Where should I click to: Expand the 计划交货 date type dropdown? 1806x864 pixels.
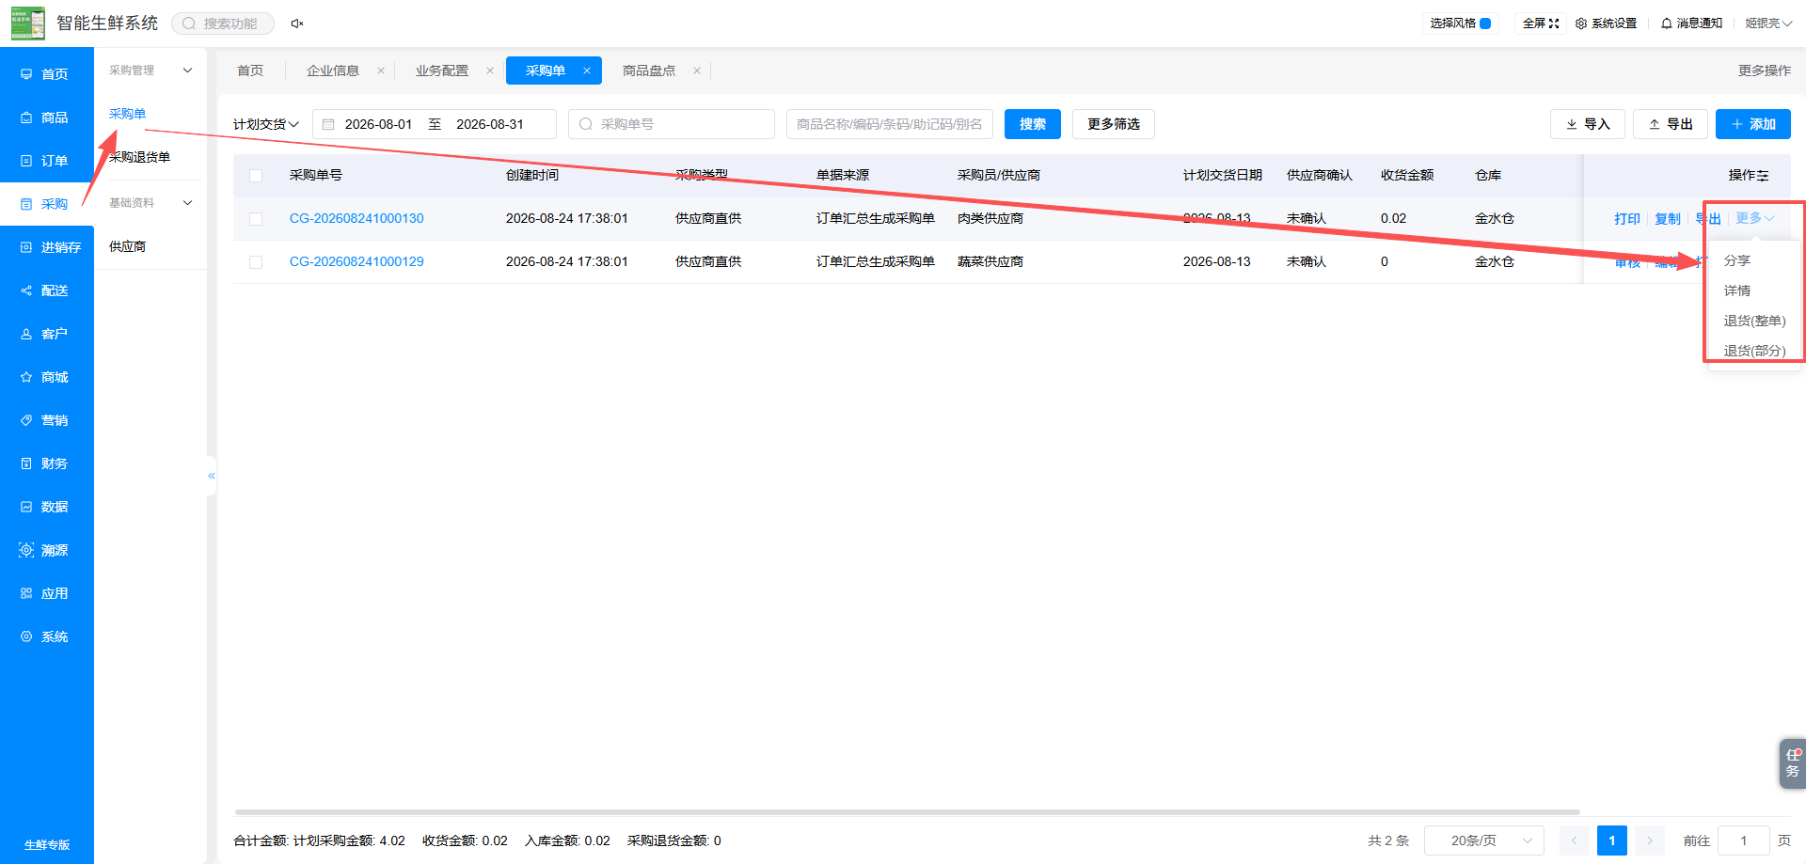[x=266, y=124]
